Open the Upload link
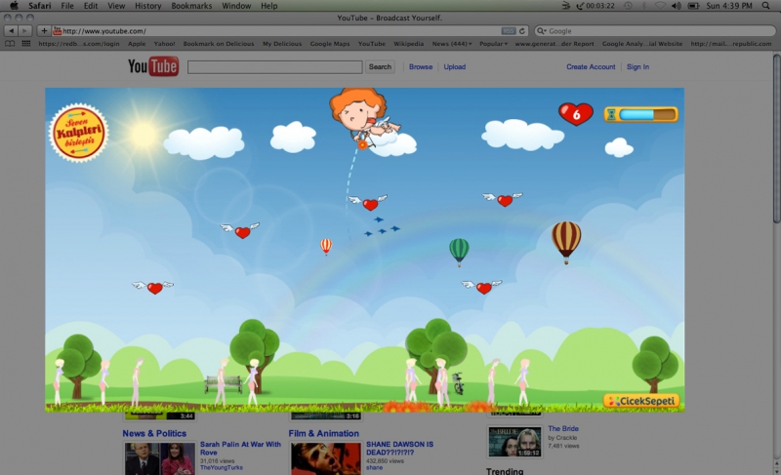Screen dimensions: 781x475 [x=455, y=66]
